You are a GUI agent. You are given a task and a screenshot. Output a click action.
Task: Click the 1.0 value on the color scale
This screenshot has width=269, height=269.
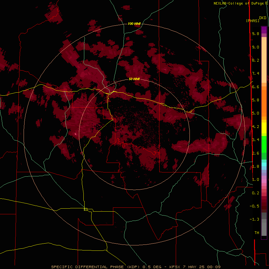point(256,180)
